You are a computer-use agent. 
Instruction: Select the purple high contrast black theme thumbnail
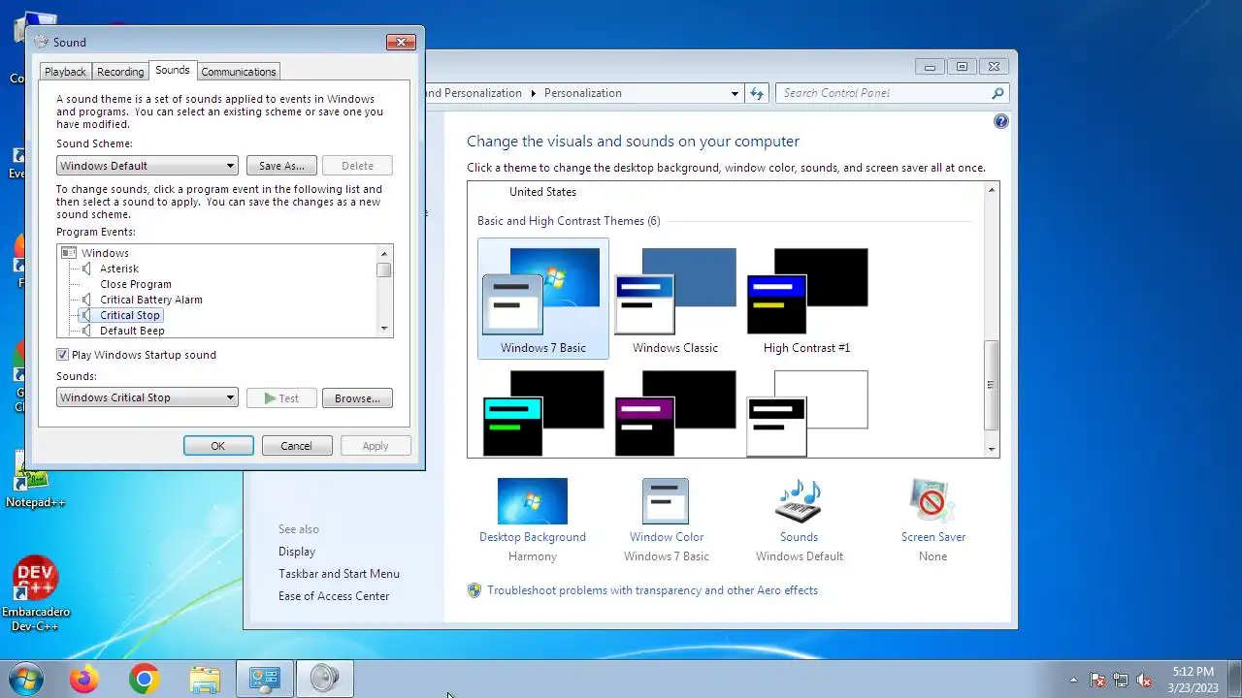coord(675,413)
